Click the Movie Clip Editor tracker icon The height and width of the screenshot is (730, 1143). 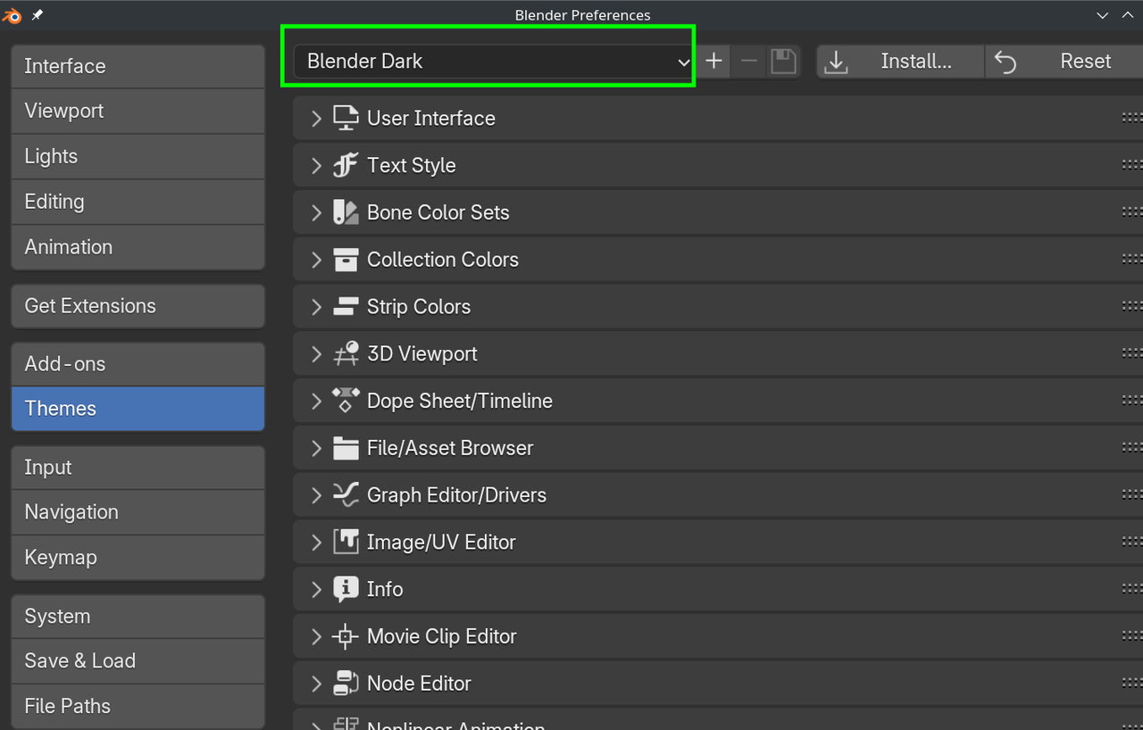(x=346, y=636)
